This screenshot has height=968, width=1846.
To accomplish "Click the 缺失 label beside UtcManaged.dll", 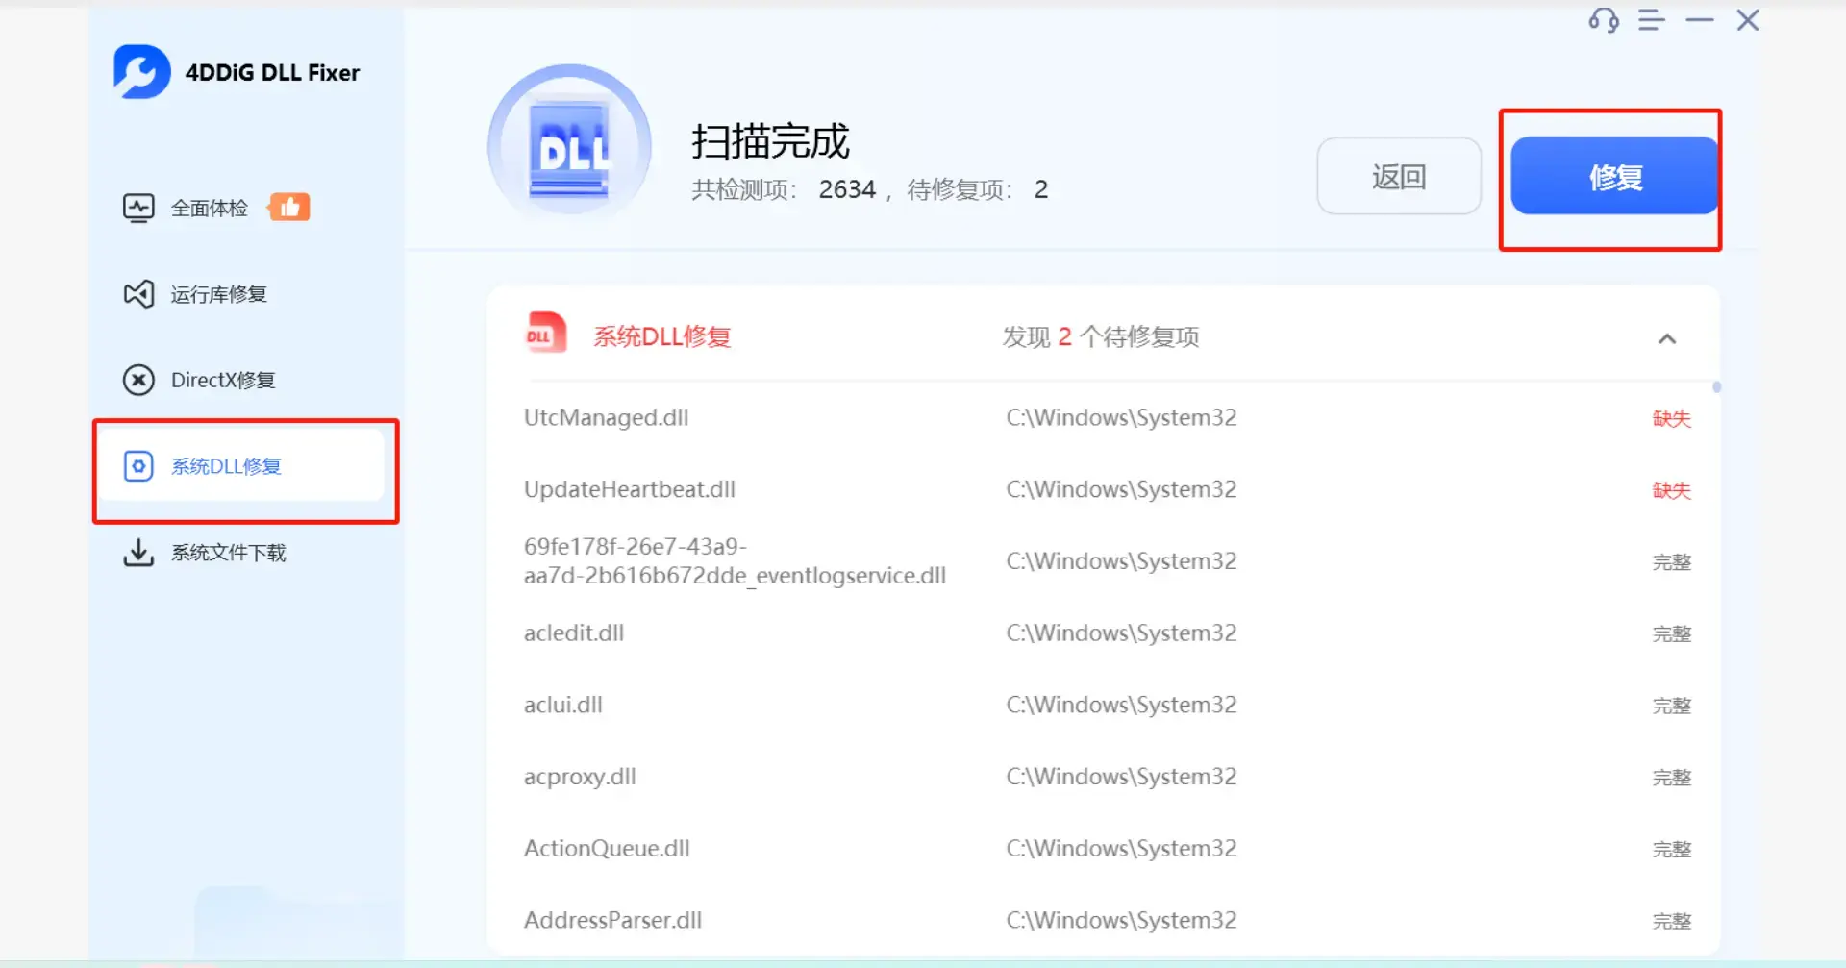I will pyautogui.click(x=1671, y=418).
